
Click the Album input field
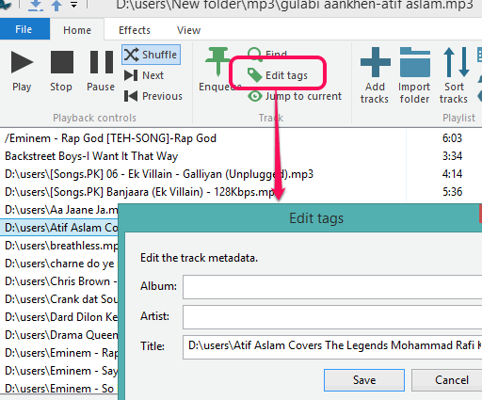pos(332,287)
